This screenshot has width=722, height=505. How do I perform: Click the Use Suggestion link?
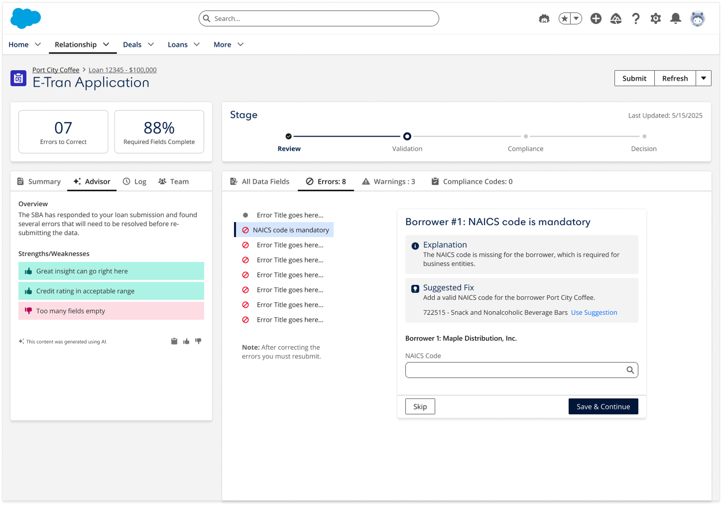[x=594, y=312]
